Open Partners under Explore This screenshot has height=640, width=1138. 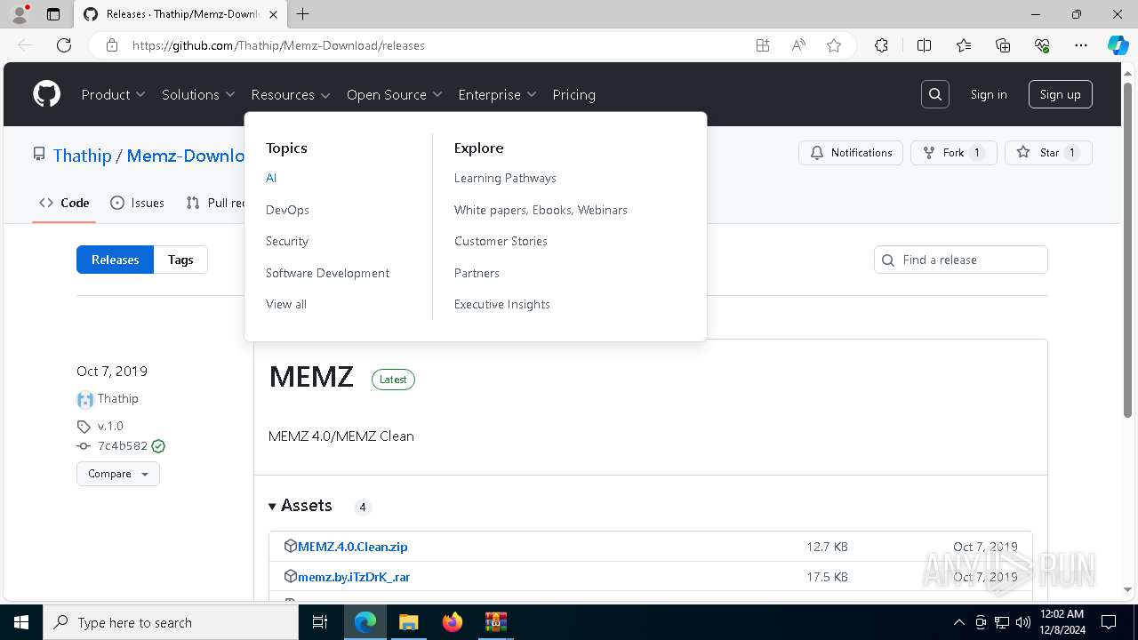coord(477,273)
